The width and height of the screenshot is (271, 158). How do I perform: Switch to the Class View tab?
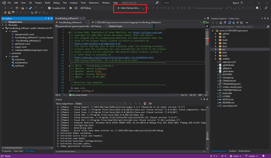point(18,151)
